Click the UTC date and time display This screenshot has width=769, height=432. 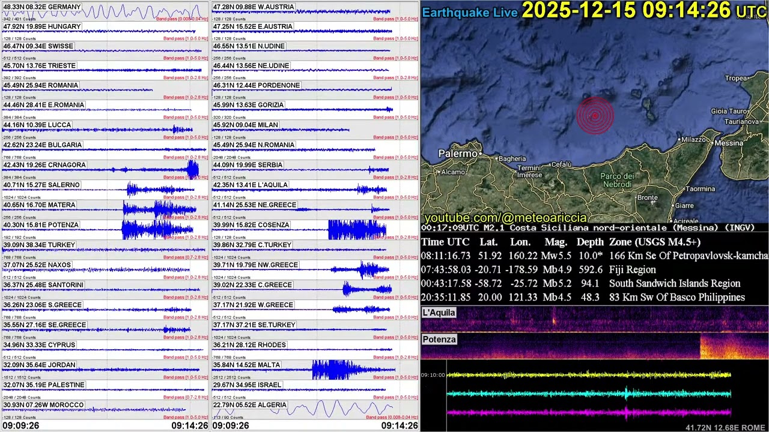643,10
